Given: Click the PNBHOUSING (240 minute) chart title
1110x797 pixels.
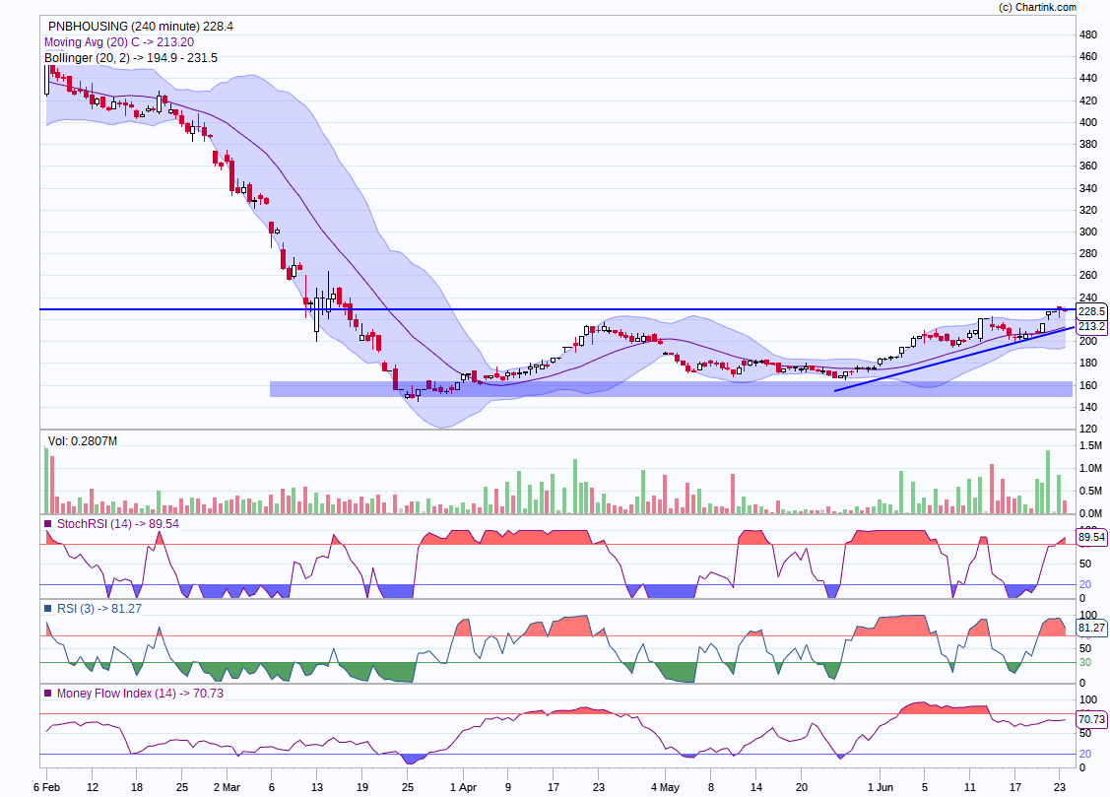Looking at the screenshot, I should coord(140,27).
